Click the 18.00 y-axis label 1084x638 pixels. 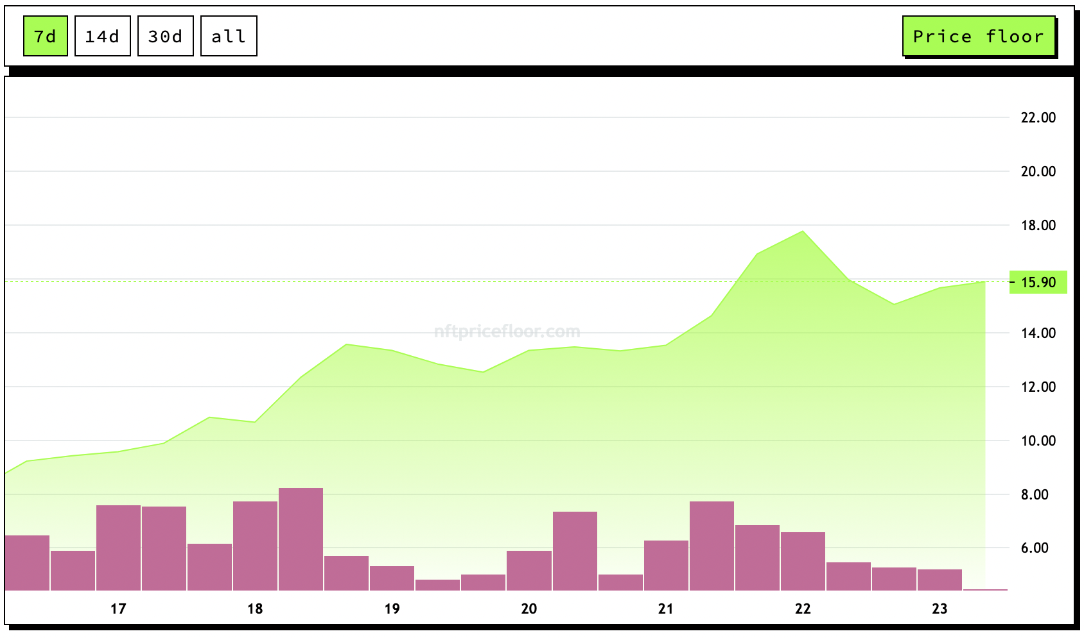pyautogui.click(x=1038, y=225)
